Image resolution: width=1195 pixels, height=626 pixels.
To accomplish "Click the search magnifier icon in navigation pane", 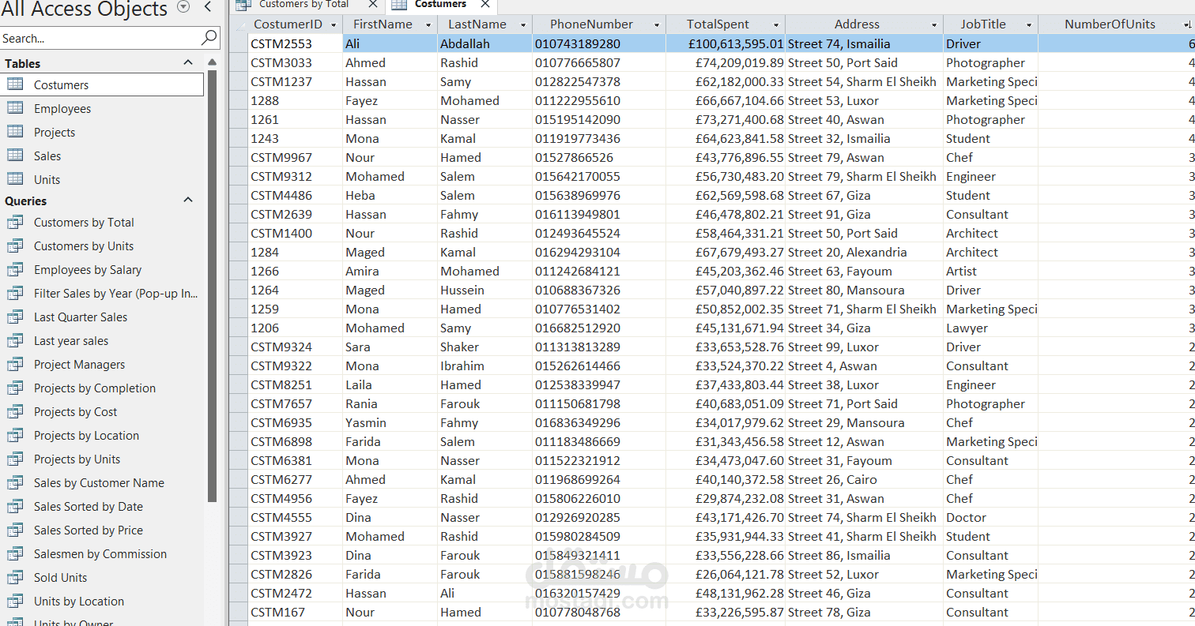I will click(x=209, y=37).
